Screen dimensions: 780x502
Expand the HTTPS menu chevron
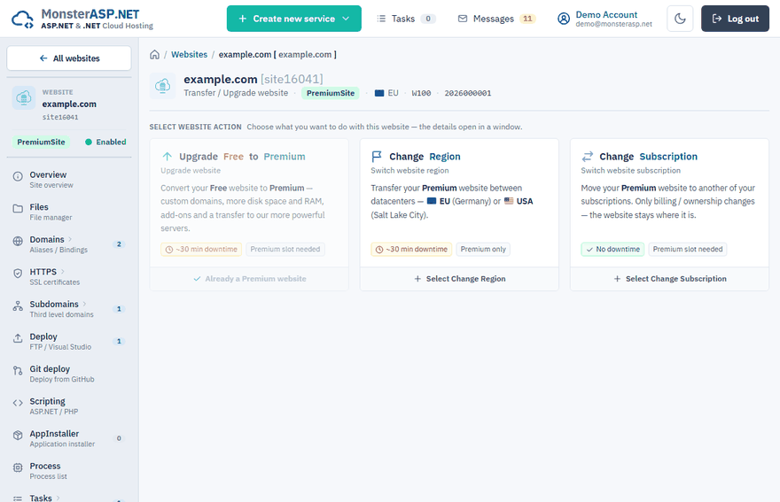point(63,272)
